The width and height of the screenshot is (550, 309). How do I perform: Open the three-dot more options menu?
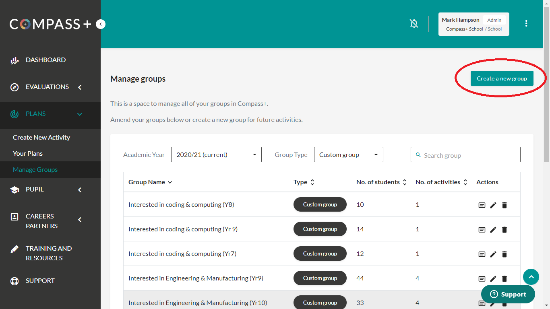(526, 24)
